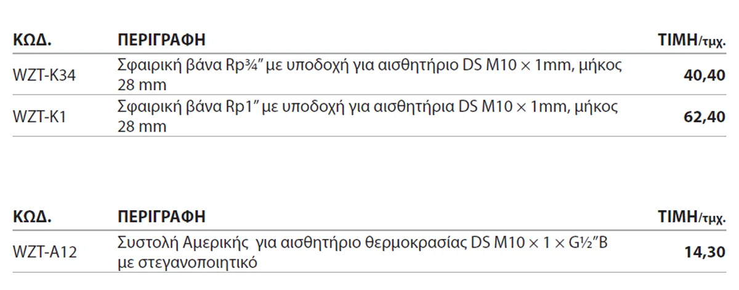
Task: Click ΠΕΡΙΓΡΑΦΗ header in first table
Action: (161, 41)
